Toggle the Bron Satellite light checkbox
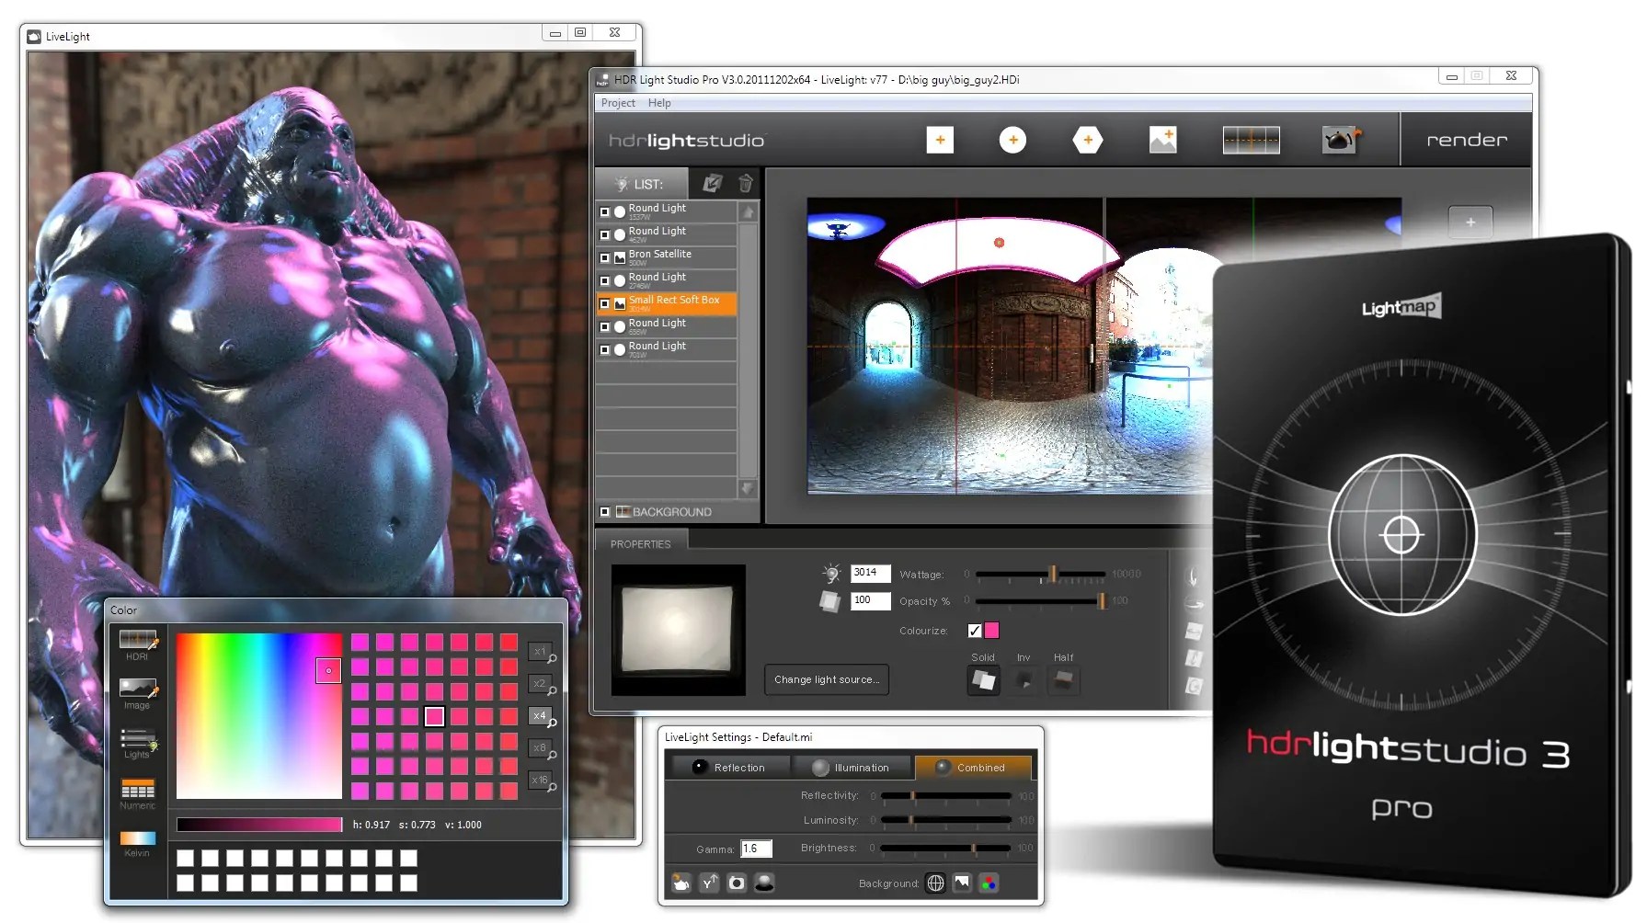This screenshot has height=923, width=1647. (605, 257)
